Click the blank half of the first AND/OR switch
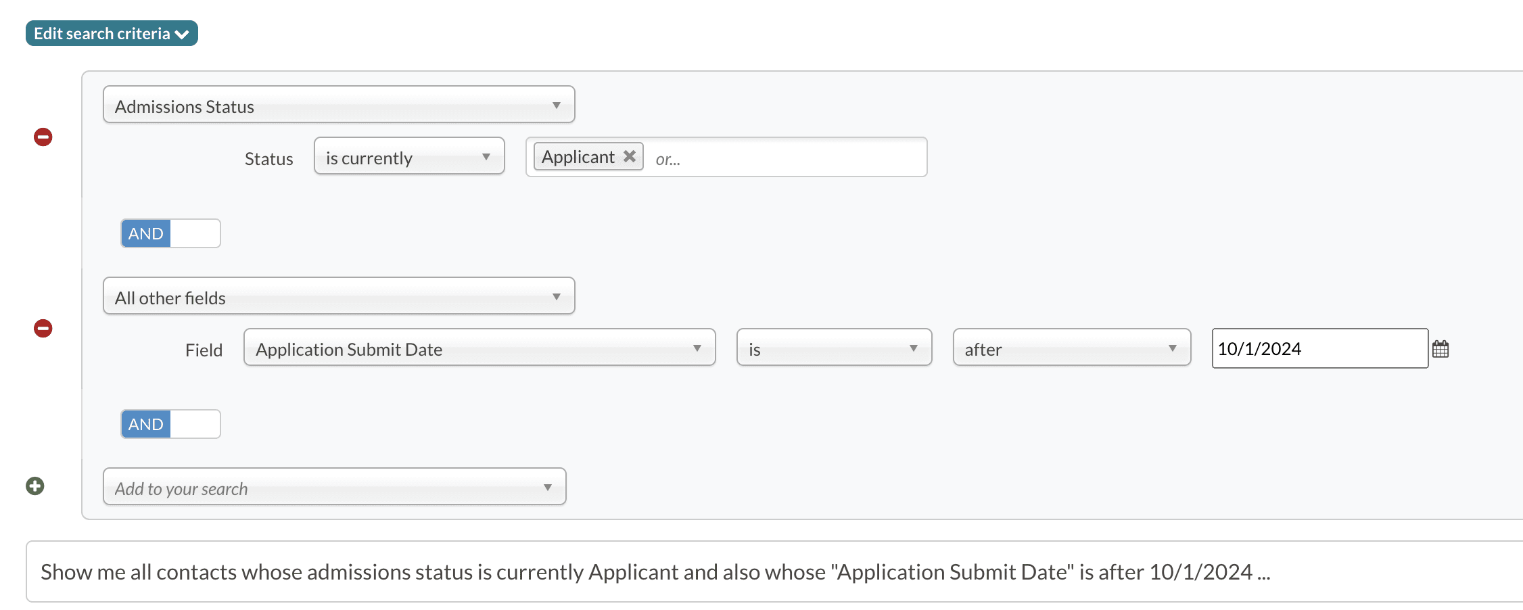Screen dimensions: 1523x610 195,233
